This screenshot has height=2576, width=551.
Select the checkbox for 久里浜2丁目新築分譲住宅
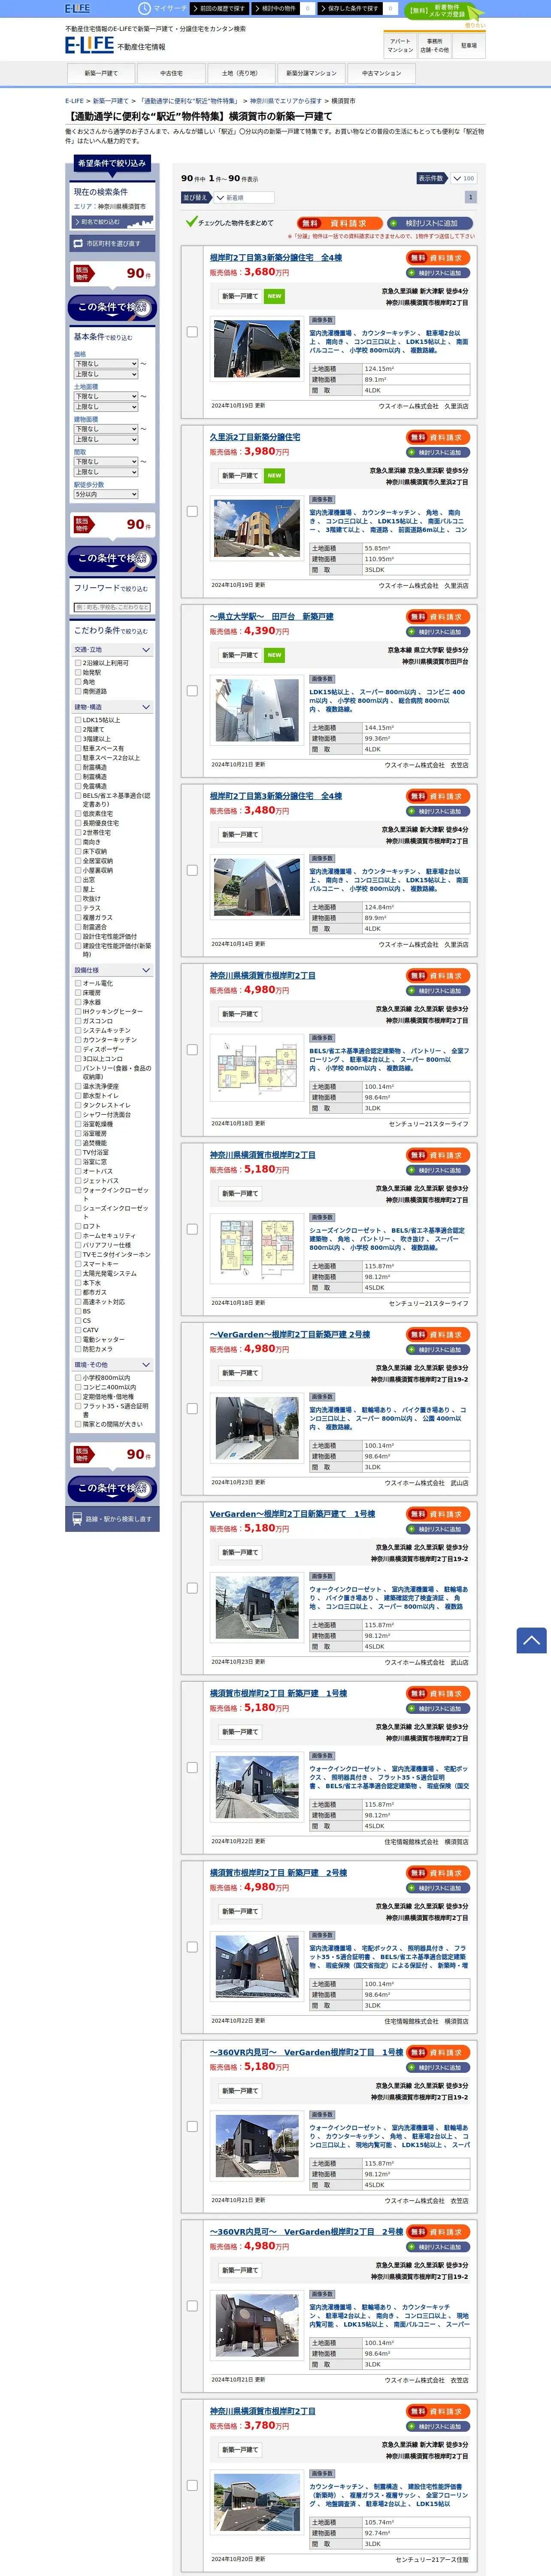[192, 511]
